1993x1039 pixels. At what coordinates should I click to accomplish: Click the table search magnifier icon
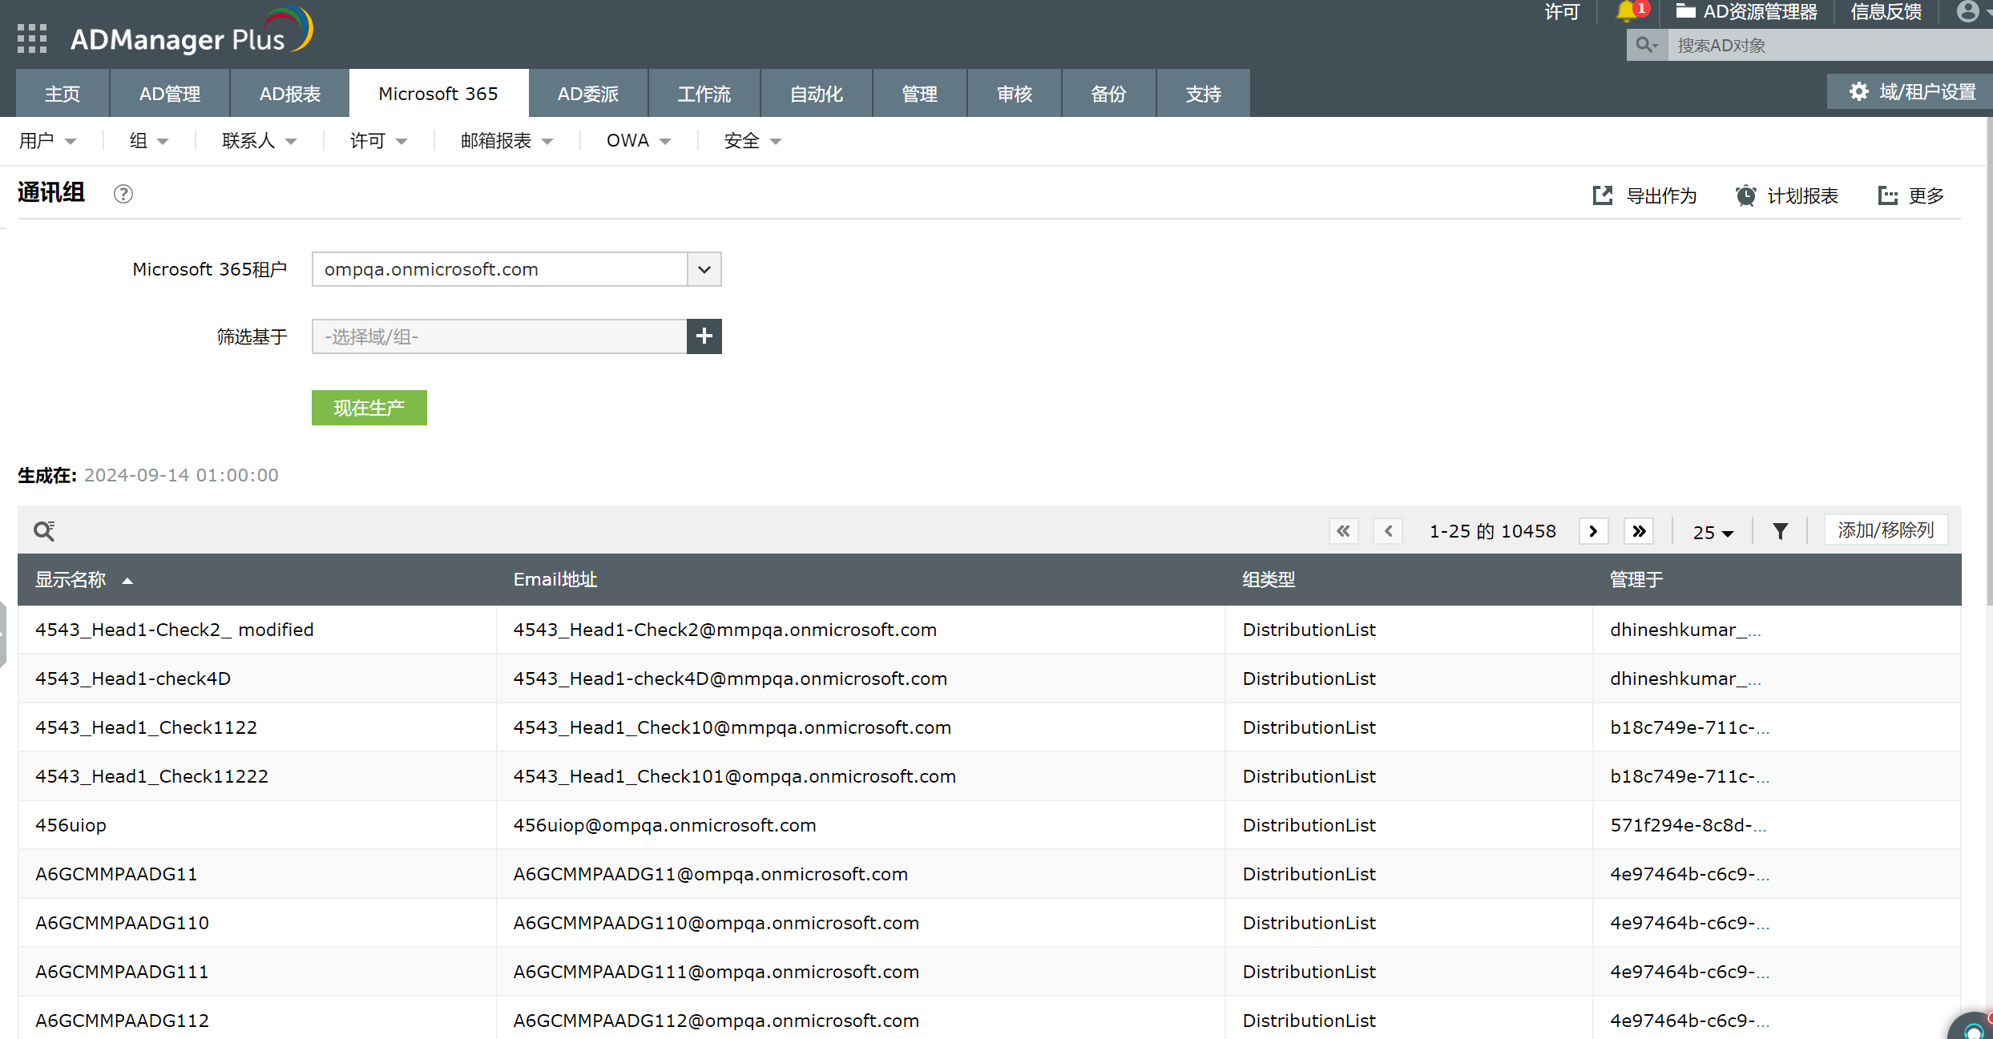click(x=44, y=531)
